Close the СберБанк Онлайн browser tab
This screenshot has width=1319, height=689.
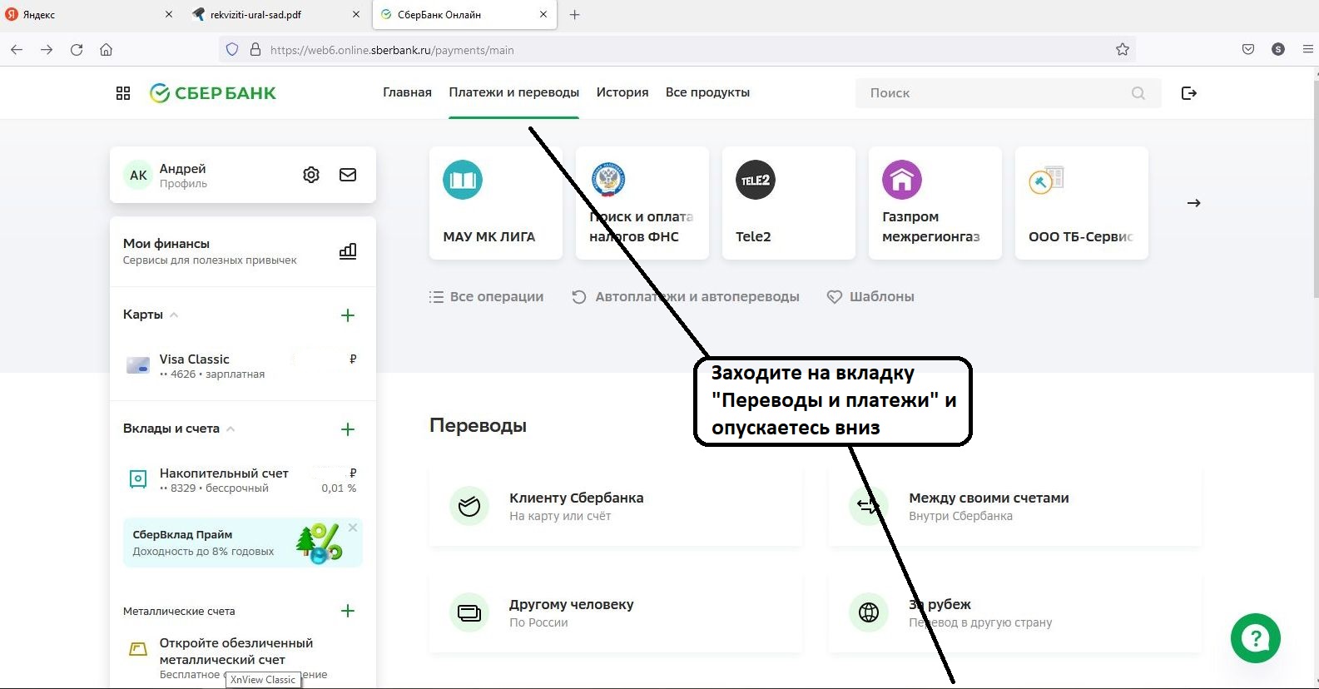pyautogui.click(x=543, y=15)
